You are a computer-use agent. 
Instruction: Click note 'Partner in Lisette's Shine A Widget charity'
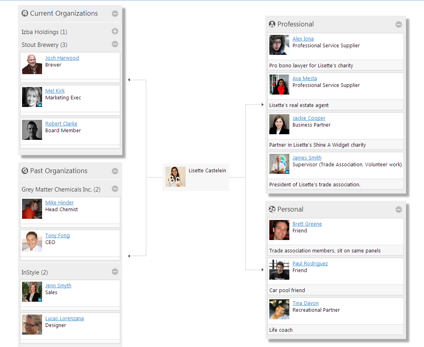coord(317,145)
